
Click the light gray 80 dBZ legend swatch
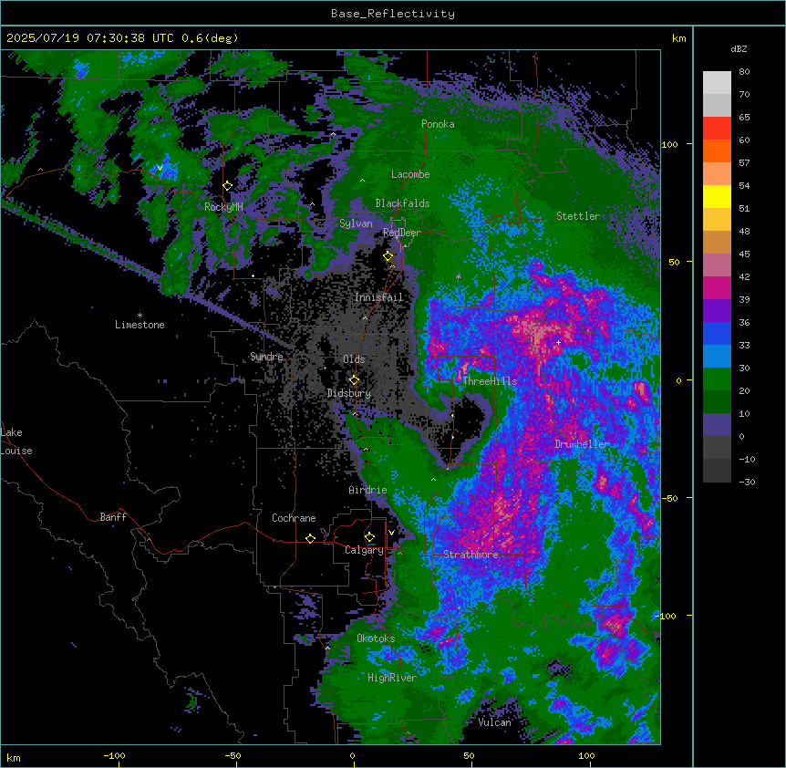[717, 83]
